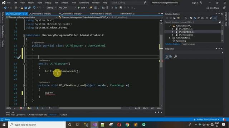This screenshot has width=229, height=128.
Task: Click the red error count indicator
Action: coord(22,108)
